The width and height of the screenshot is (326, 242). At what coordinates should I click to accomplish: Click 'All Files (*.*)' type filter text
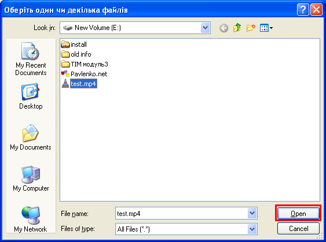pos(134,229)
